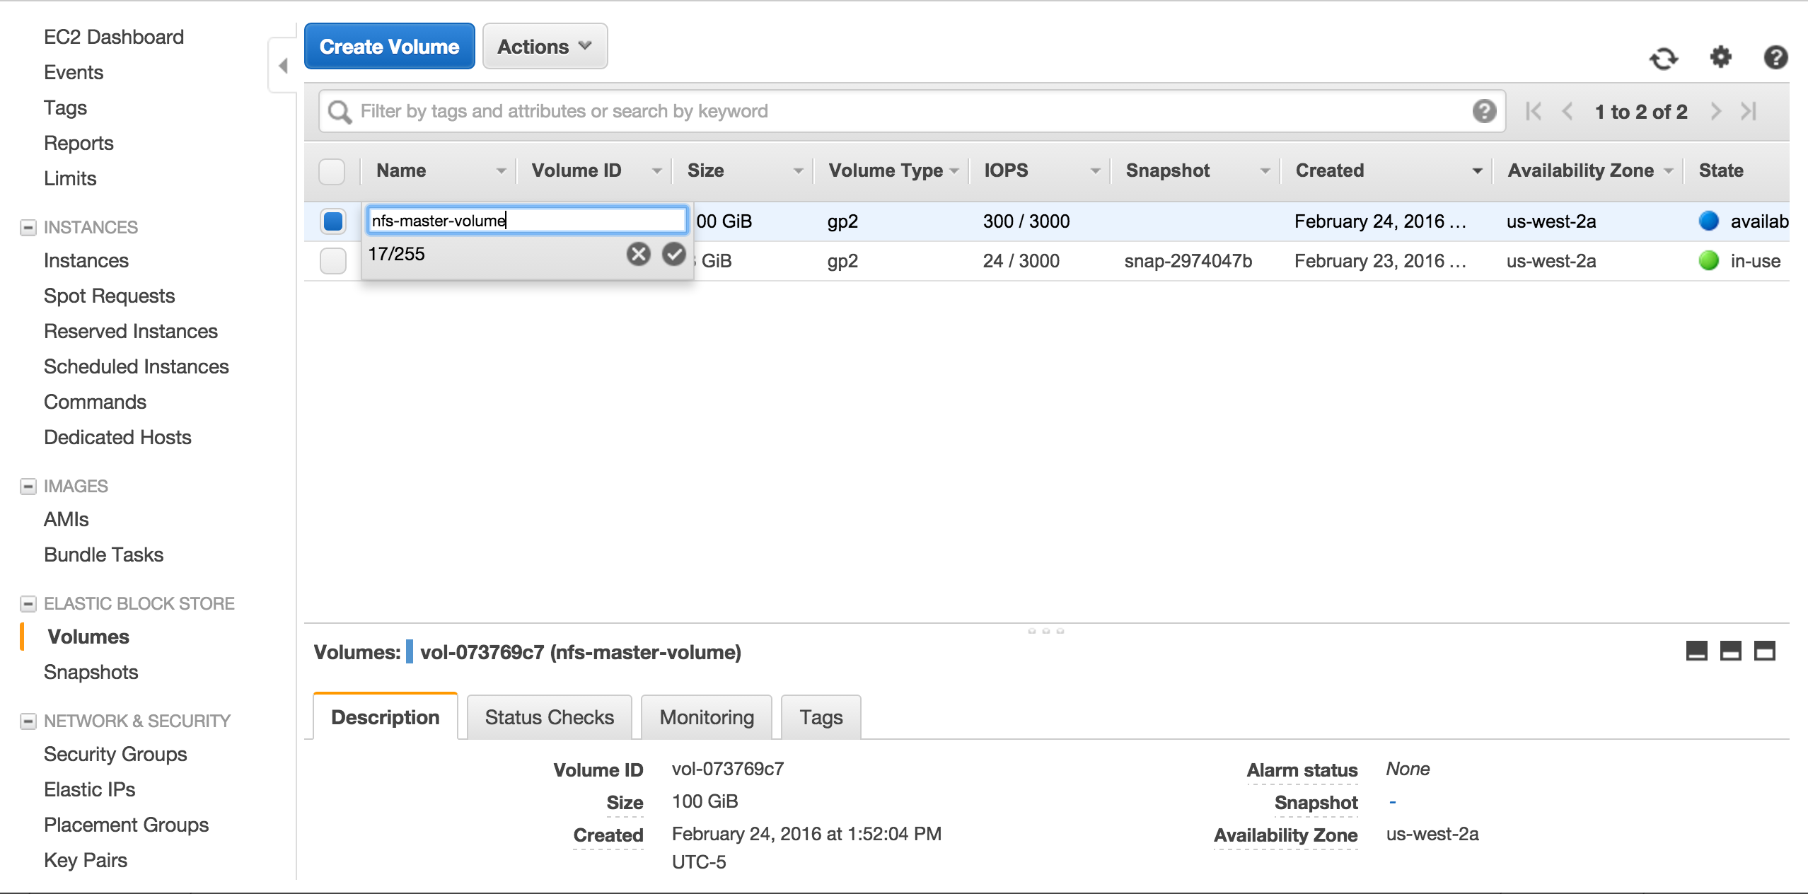Click the refresh icon
The height and width of the screenshot is (894, 1808).
point(1664,58)
